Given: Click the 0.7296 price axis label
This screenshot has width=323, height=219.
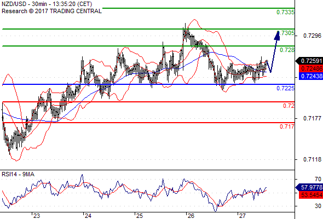Looking at the screenshot, I should tap(312, 36).
